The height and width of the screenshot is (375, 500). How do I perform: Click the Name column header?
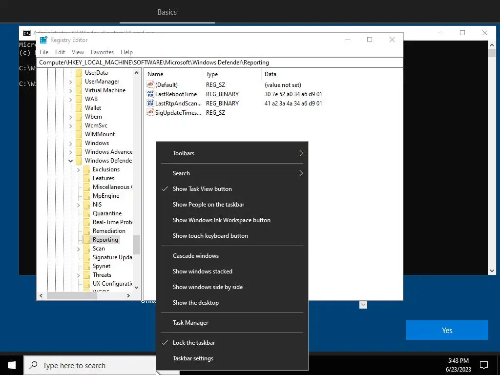[173, 74]
